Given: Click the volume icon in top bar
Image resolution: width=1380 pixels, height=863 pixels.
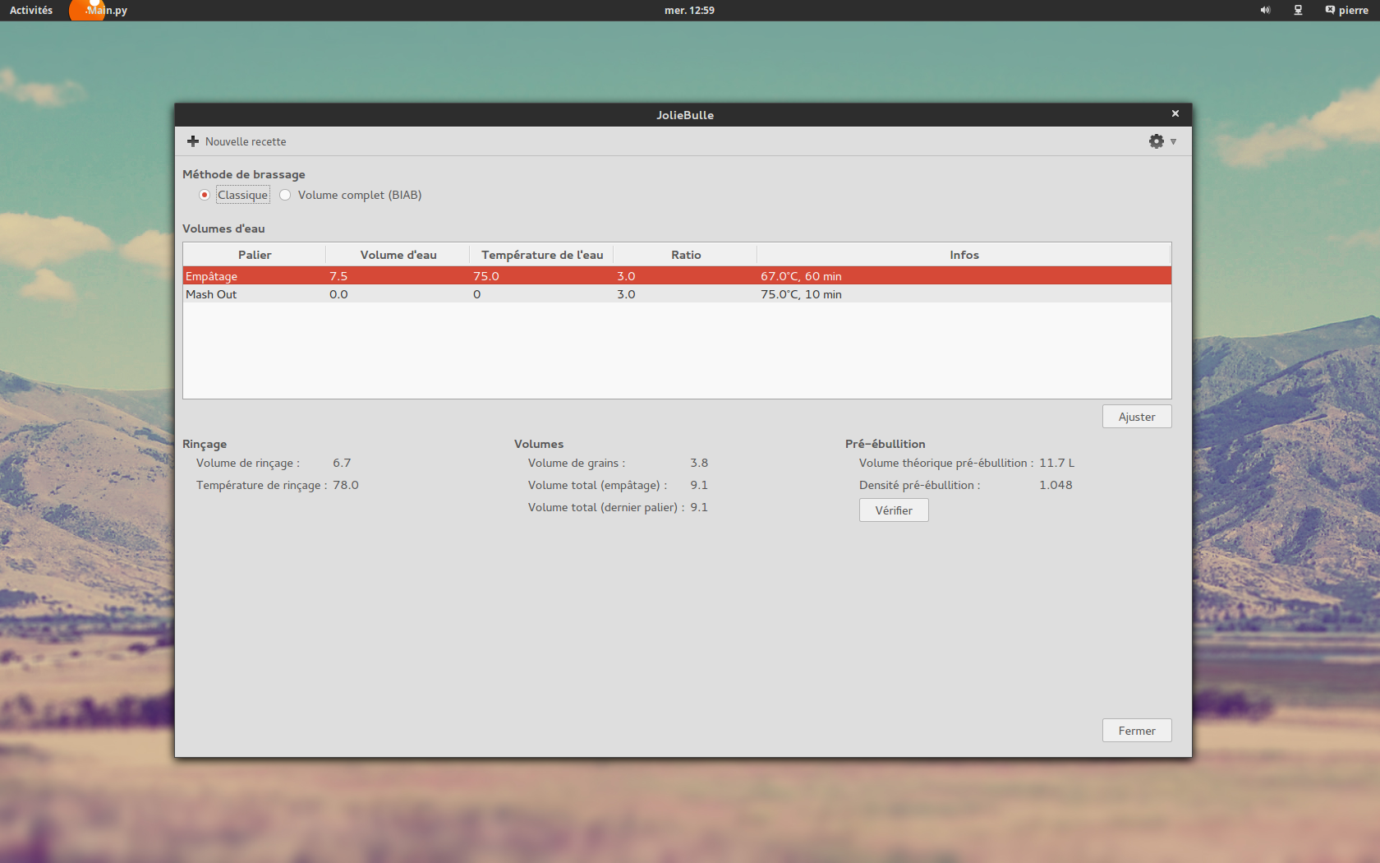Looking at the screenshot, I should (x=1265, y=11).
